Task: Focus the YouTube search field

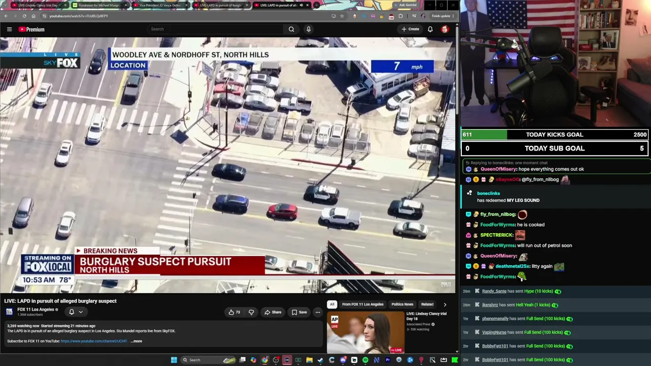Action: point(216,29)
